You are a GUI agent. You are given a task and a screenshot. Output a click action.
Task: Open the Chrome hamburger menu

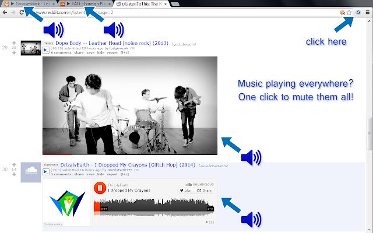click(368, 12)
